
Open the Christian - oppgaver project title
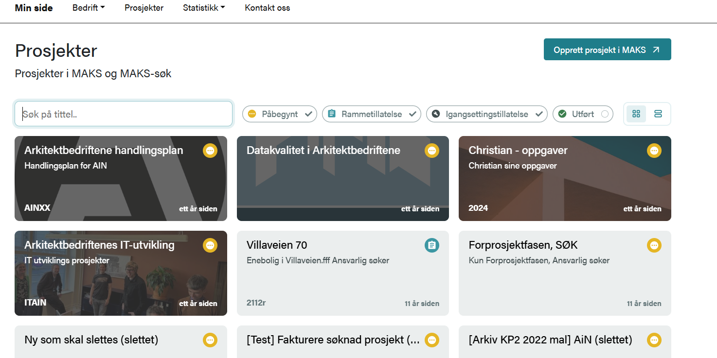pos(518,151)
